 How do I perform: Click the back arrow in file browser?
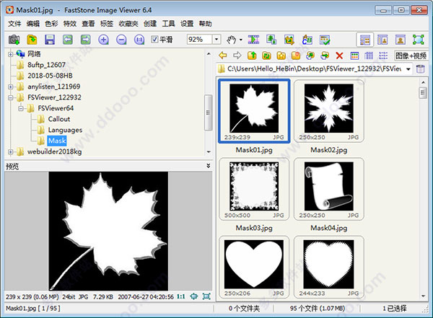click(222, 56)
